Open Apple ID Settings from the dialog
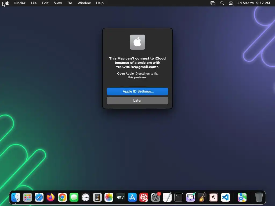 coord(137,91)
